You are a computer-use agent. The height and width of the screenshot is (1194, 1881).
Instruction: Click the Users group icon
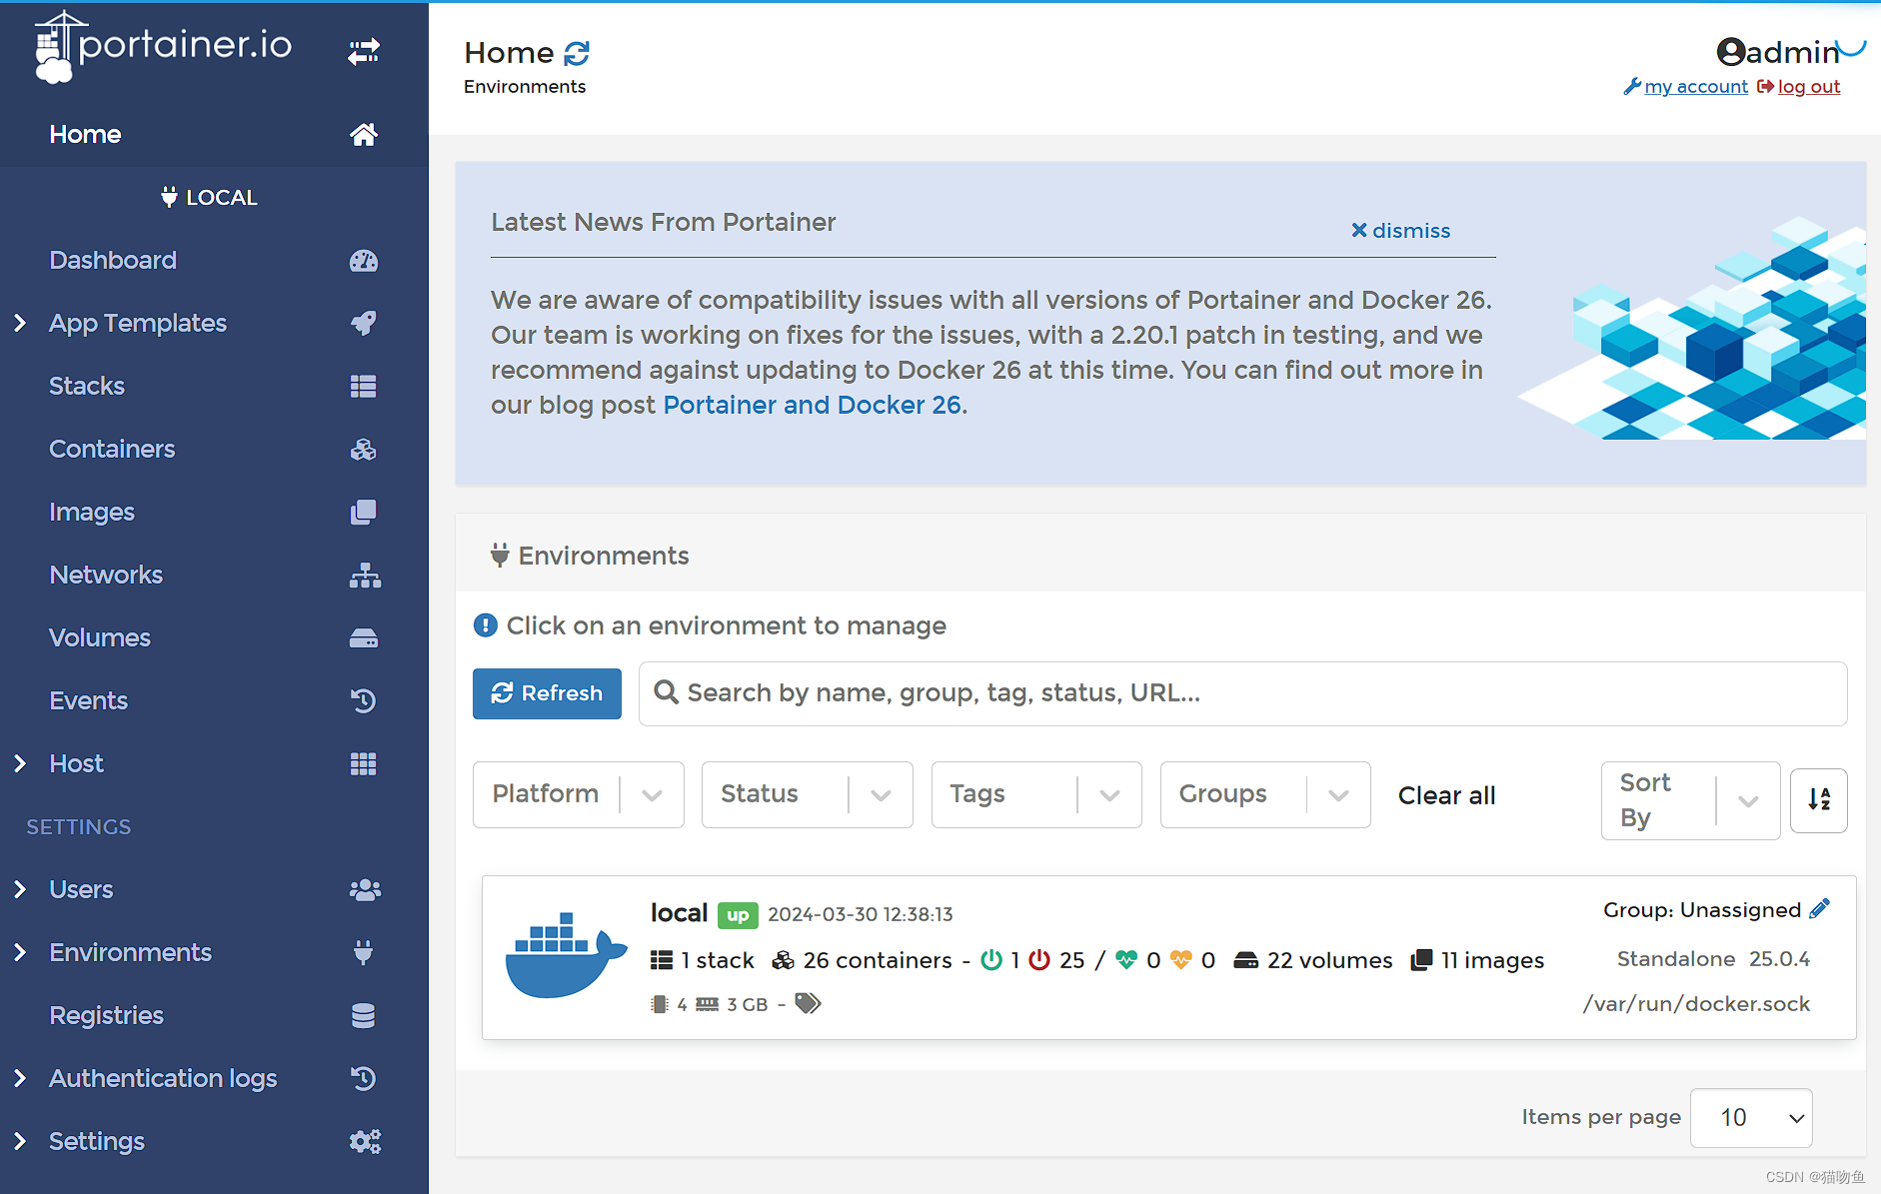365,889
